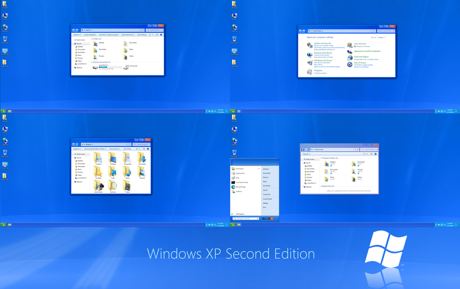
Task: Select Local Disk (C:) in Quick access window sidebar
Action: 311,183
